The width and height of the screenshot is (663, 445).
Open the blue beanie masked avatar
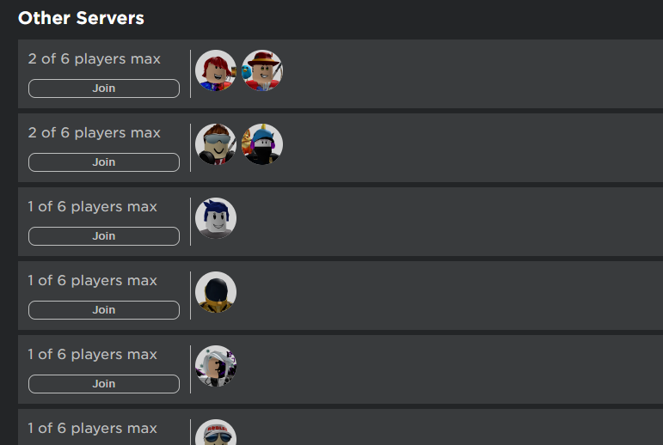tap(262, 144)
